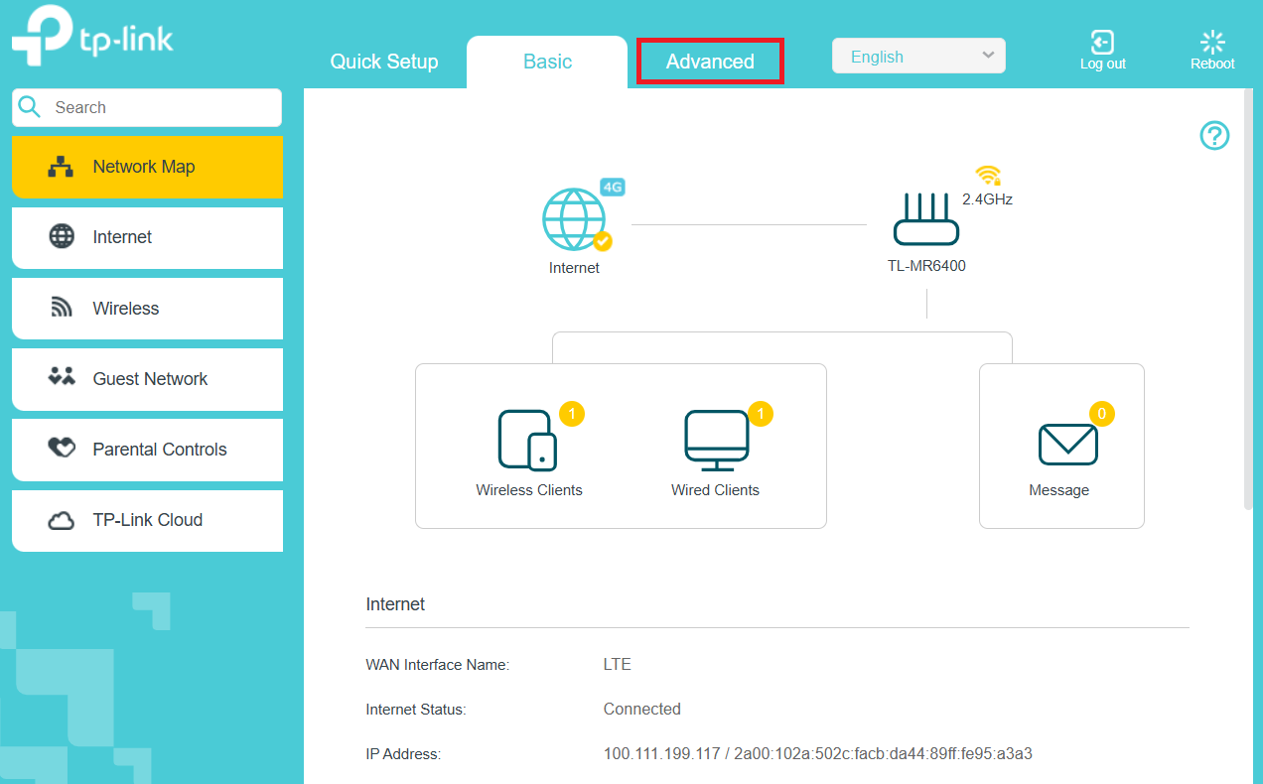
Task: Click the TP-Link logo
Action: coord(92,40)
